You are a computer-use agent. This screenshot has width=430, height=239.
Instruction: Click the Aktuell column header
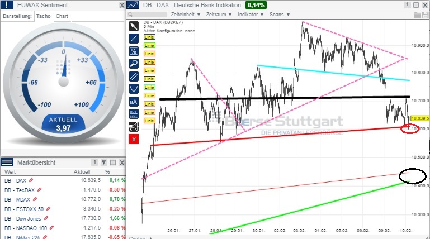pos(82,171)
